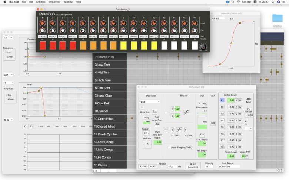The height and width of the screenshot is (180, 289).
Task: Click the STOP button
Action: tap(143, 167)
